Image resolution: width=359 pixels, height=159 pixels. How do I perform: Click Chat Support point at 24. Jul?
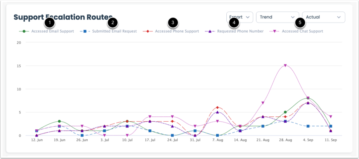(x=173, y=117)
